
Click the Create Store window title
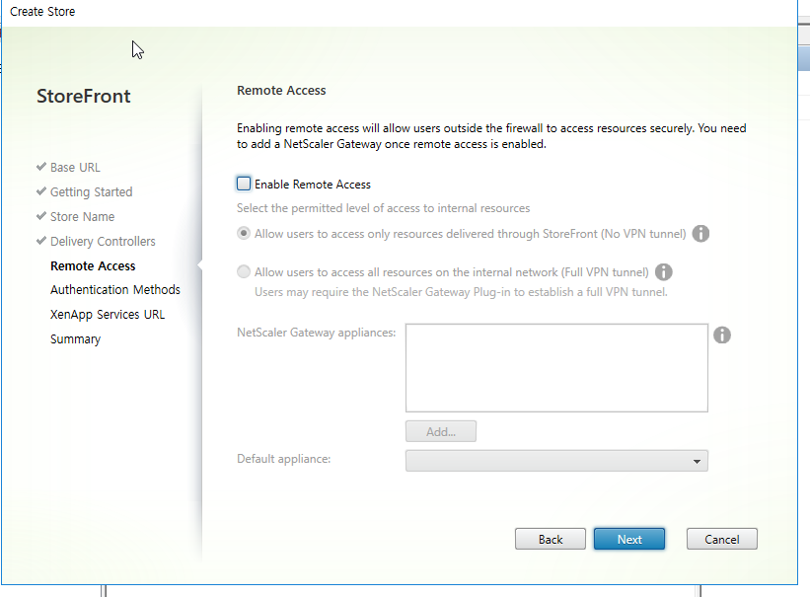tap(42, 12)
